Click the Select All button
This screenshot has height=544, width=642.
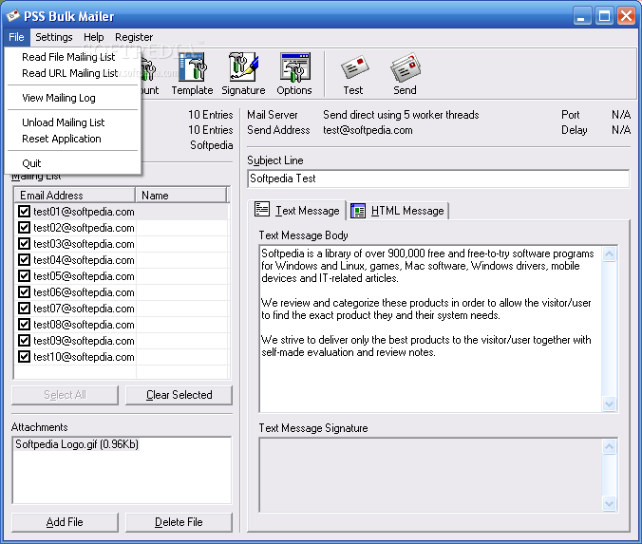pos(66,395)
